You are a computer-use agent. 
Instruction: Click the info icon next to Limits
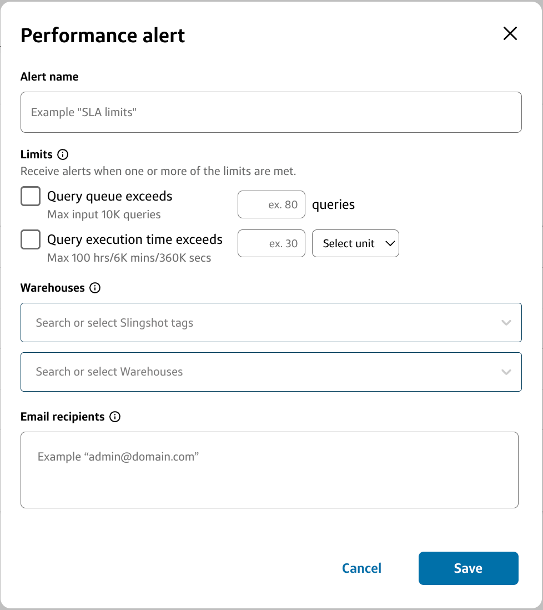point(63,154)
